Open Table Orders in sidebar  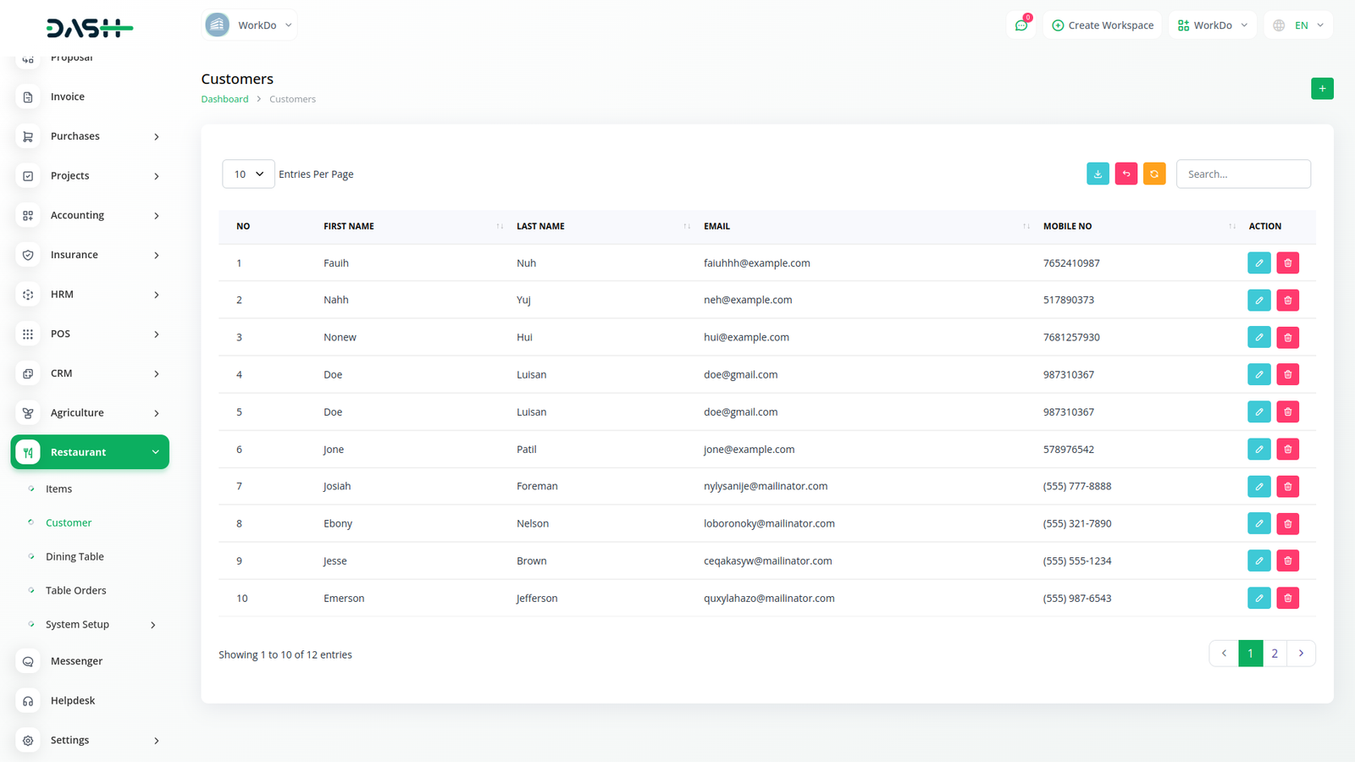coord(75,590)
